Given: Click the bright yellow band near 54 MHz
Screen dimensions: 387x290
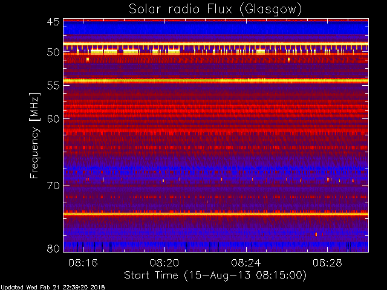Looking at the screenshot, I should point(216,80).
